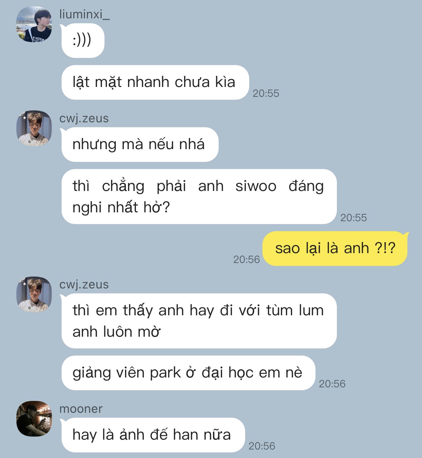Tap 20:55 timestamp after siwoo message
The height and width of the screenshot is (458, 422).
coord(354,218)
